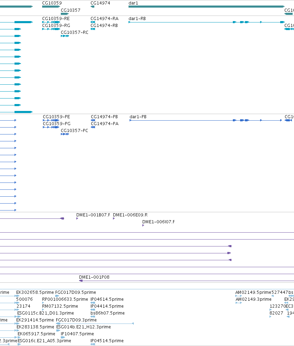Select transcript CG14974-RA
This screenshot has height=346, width=294.
click(105, 19)
